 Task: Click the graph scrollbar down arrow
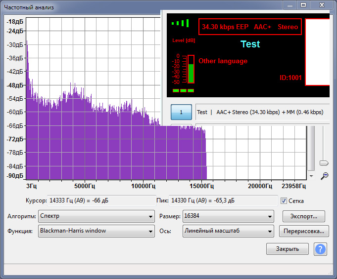click(311, 176)
